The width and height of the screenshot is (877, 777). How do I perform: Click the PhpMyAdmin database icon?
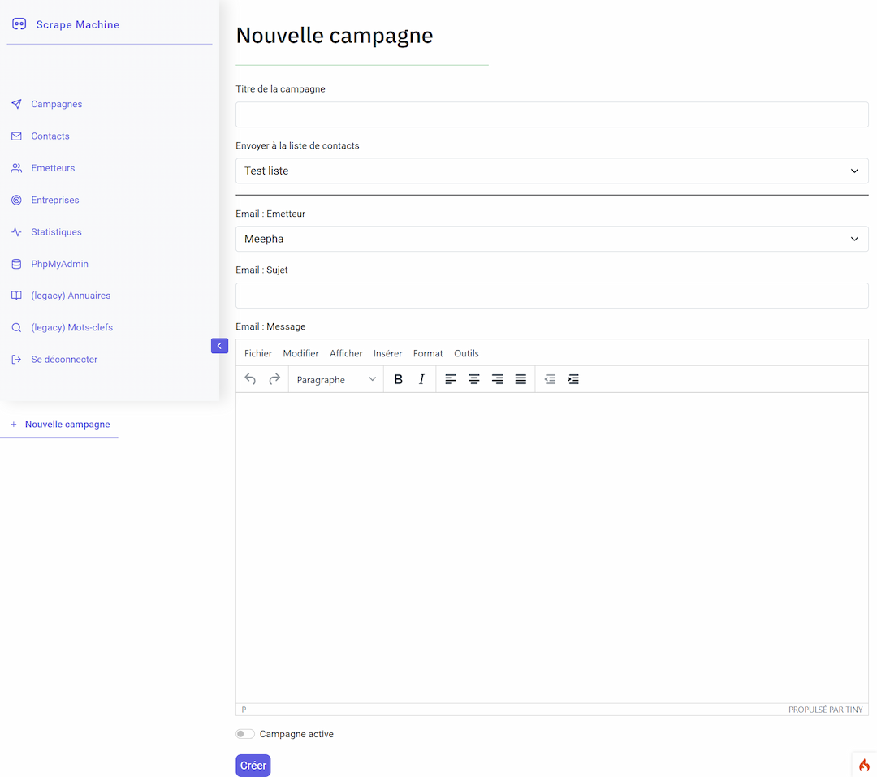pyautogui.click(x=17, y=264)
